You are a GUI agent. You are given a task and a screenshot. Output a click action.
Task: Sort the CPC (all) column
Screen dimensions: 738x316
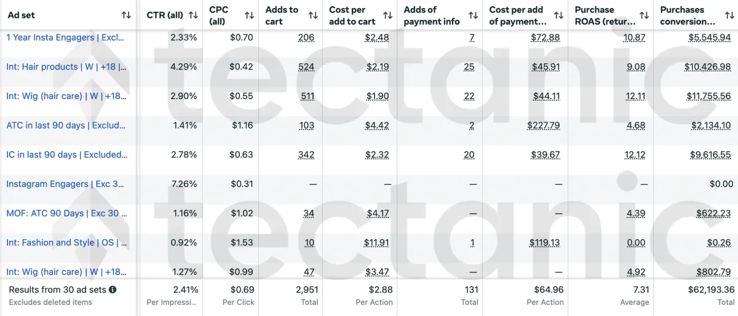tap(249, 15)
